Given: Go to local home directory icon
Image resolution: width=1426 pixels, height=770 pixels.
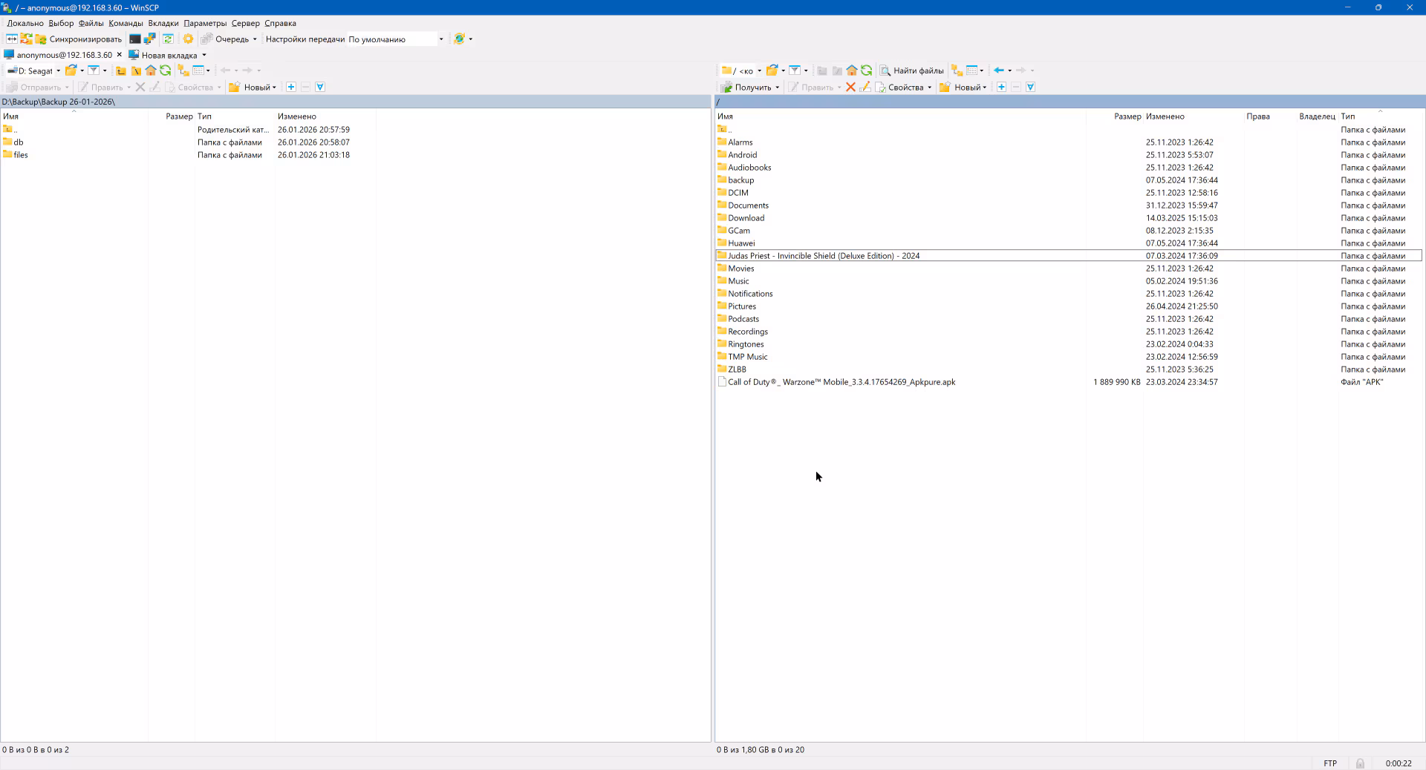Looking at the screenshot, I should [x=151, y=70].
